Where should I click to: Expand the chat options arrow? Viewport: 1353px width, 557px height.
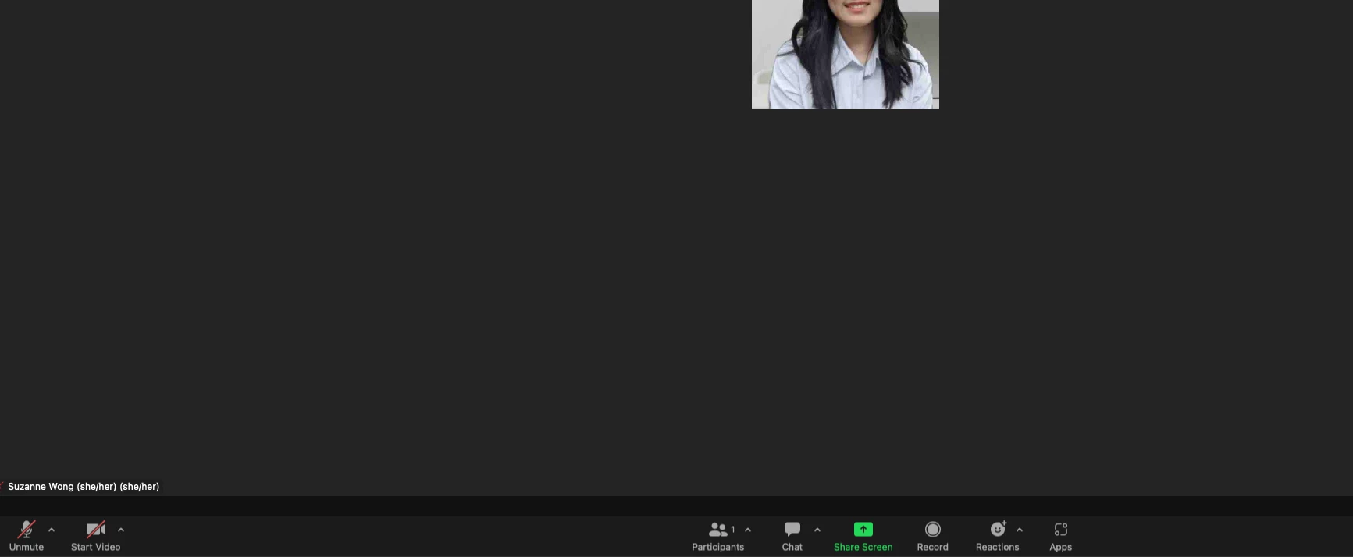[817, 530]
